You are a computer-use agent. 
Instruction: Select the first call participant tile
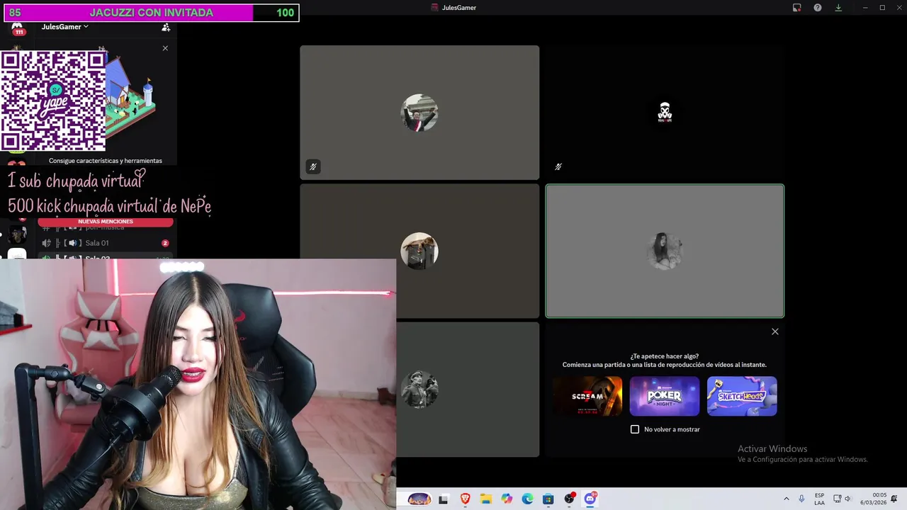click(x=419, y=113)
